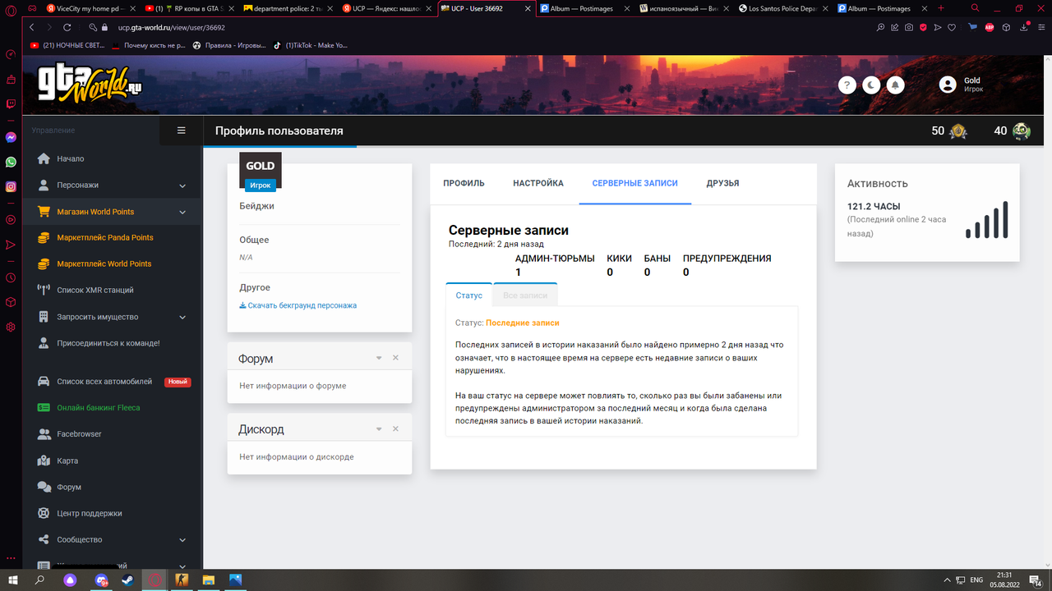Click the browser address bar
This screenshot has height=591, width=1052.
point(493,27)
